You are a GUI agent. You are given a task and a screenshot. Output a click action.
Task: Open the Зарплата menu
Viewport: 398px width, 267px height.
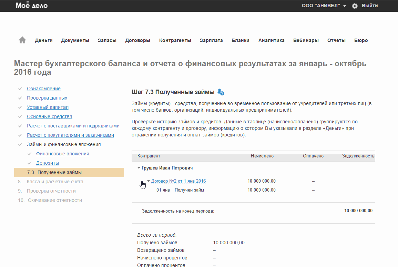[x=211, y=40]
